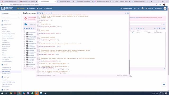
Task: Click the swap panels icon beside path field
Action: point(164,25)
